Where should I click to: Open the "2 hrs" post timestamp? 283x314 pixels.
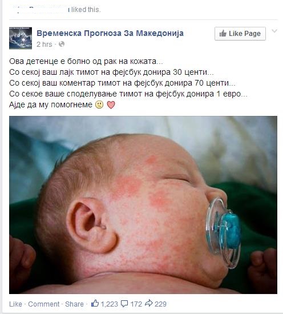pyautogui.click(x=45, y=45)
